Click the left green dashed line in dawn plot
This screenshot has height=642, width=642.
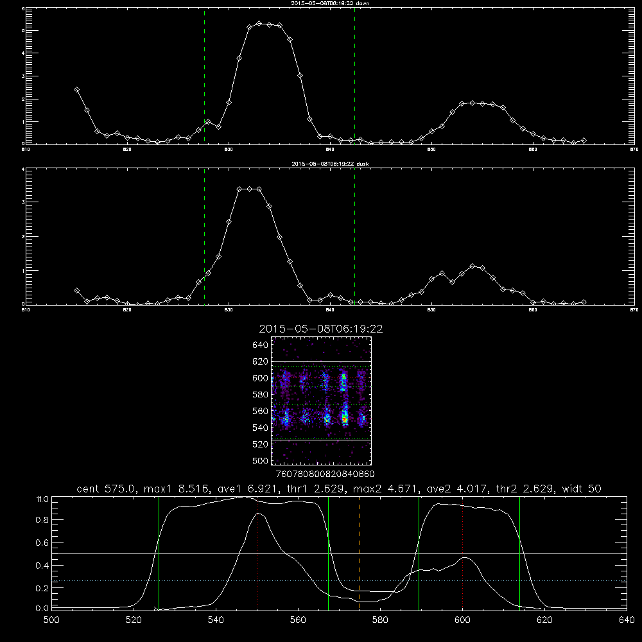coord(204,76)
